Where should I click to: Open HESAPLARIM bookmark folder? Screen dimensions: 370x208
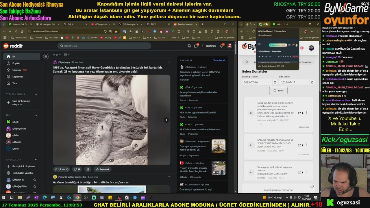pos(20,38)
